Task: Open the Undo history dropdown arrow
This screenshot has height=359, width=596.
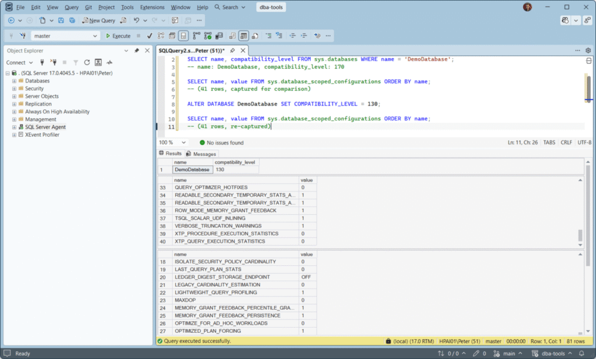Action: click(x=145, y=20)
